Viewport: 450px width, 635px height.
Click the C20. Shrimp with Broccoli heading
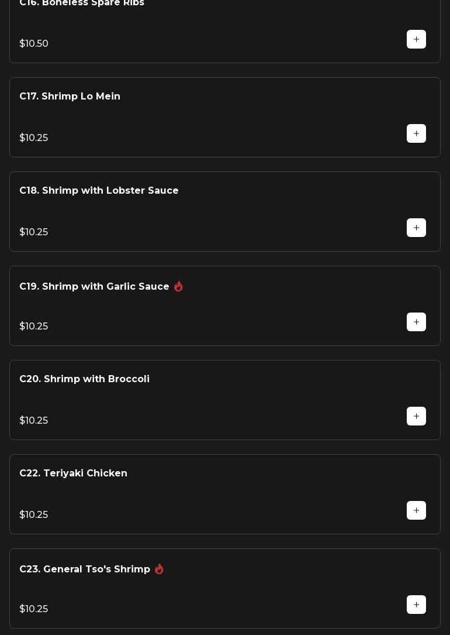click(x=84, y=379)
